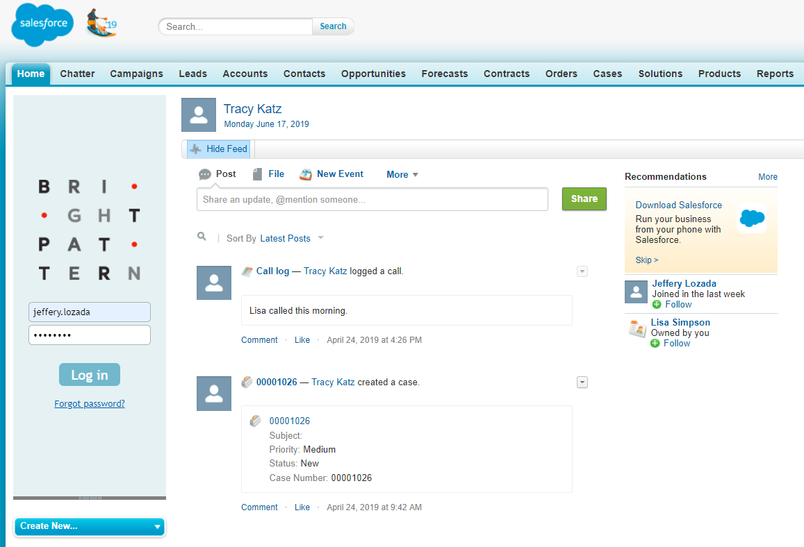Open Tracy Katz profile avatar at page top
Viewport: 804px width, 547px height.
coord(199,115)
